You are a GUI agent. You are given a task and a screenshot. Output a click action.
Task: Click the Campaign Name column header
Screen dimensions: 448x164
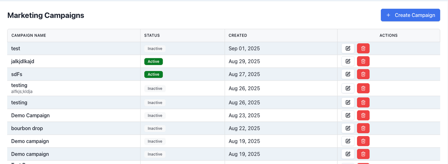[x=29, y=36]
